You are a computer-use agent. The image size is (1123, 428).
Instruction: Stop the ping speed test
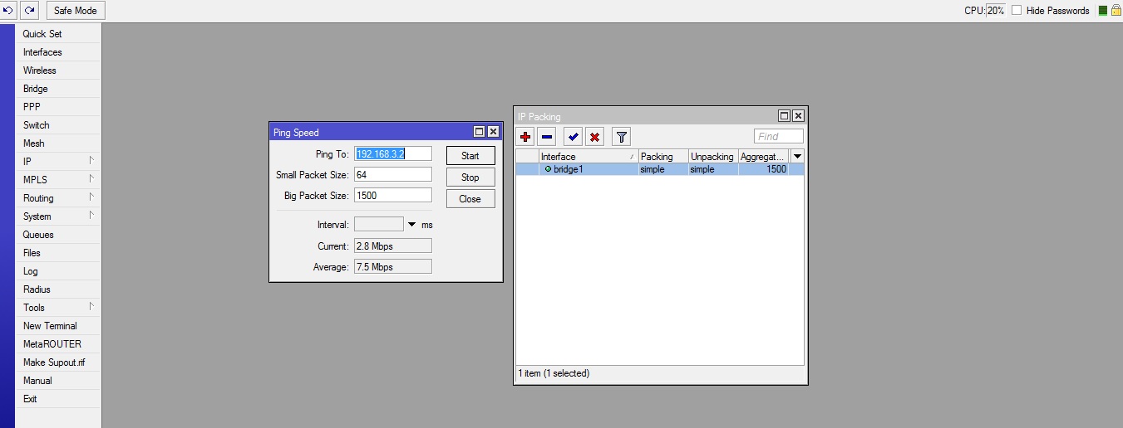[x=470, y=178]
